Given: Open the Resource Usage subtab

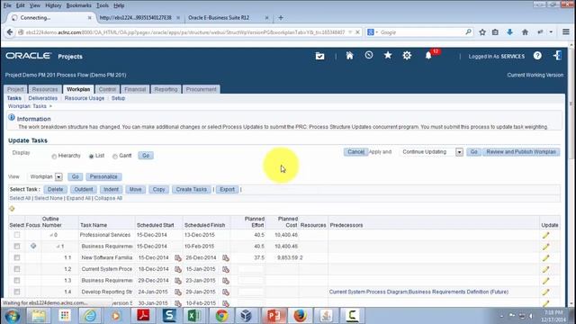Looking at the screenshot, I should click(85, 98).
